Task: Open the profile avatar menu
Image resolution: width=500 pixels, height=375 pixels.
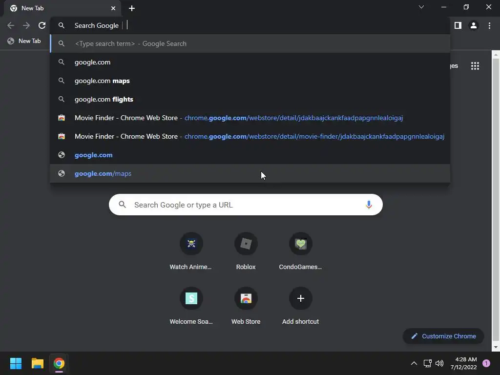Action: pyautogui.click(x=474, y=25)
